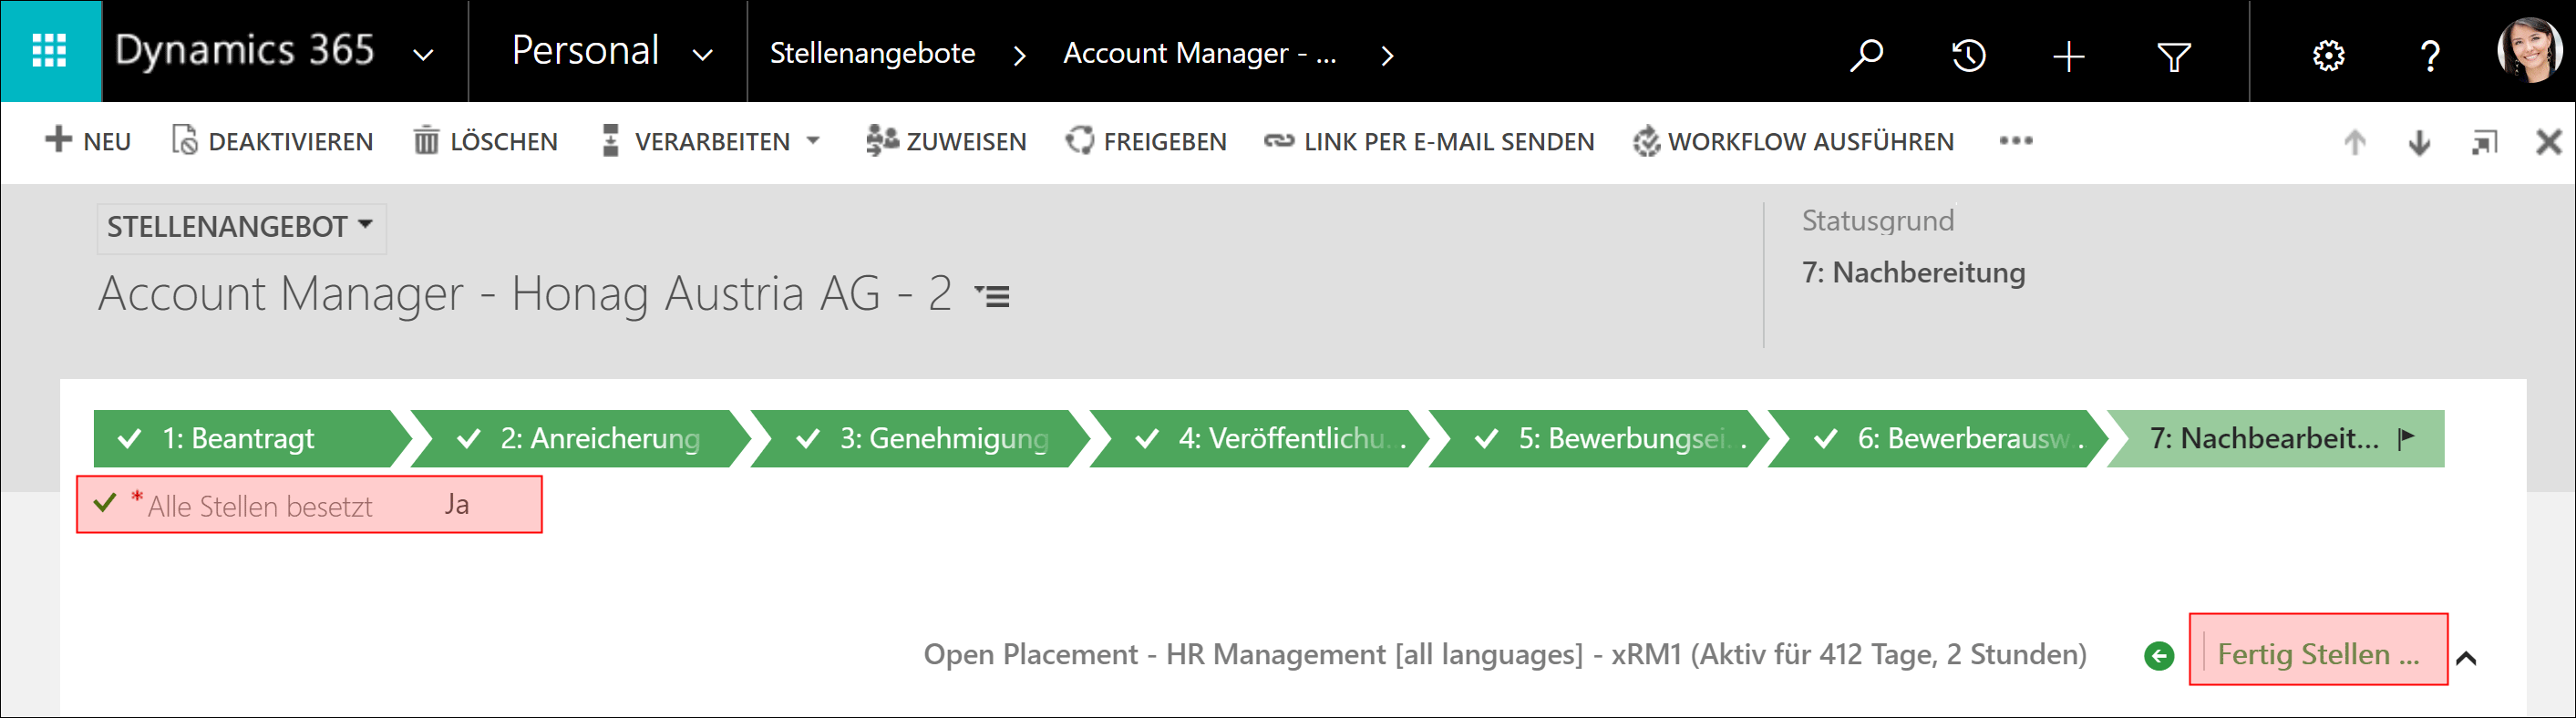Pop out the form in new window
Image resolution: width=2576 pixels, height=718 pixels.
[x=2484, y=142]
